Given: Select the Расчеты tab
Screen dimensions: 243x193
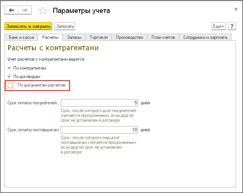Looking at the screenshot, I should (51, 37).
